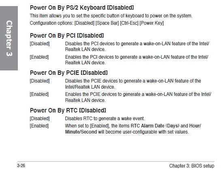Click the Disables RTC to generate a wake event text
The height and width of the screenshot is (174, 223).
pyautogui.click(x=105, y=119)
